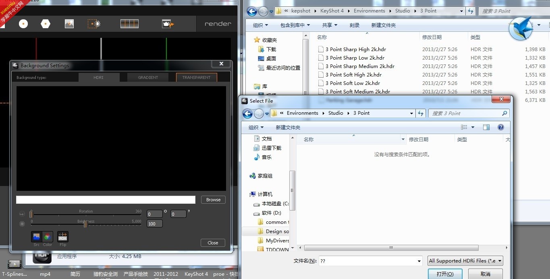Click the sun icon beside Brightness slider

22,224
